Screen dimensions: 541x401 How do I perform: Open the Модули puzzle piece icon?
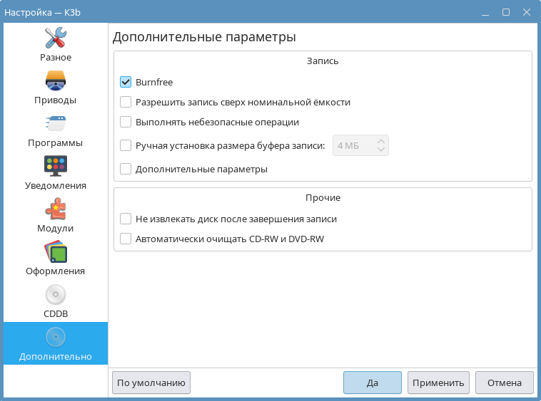point(55,209)
